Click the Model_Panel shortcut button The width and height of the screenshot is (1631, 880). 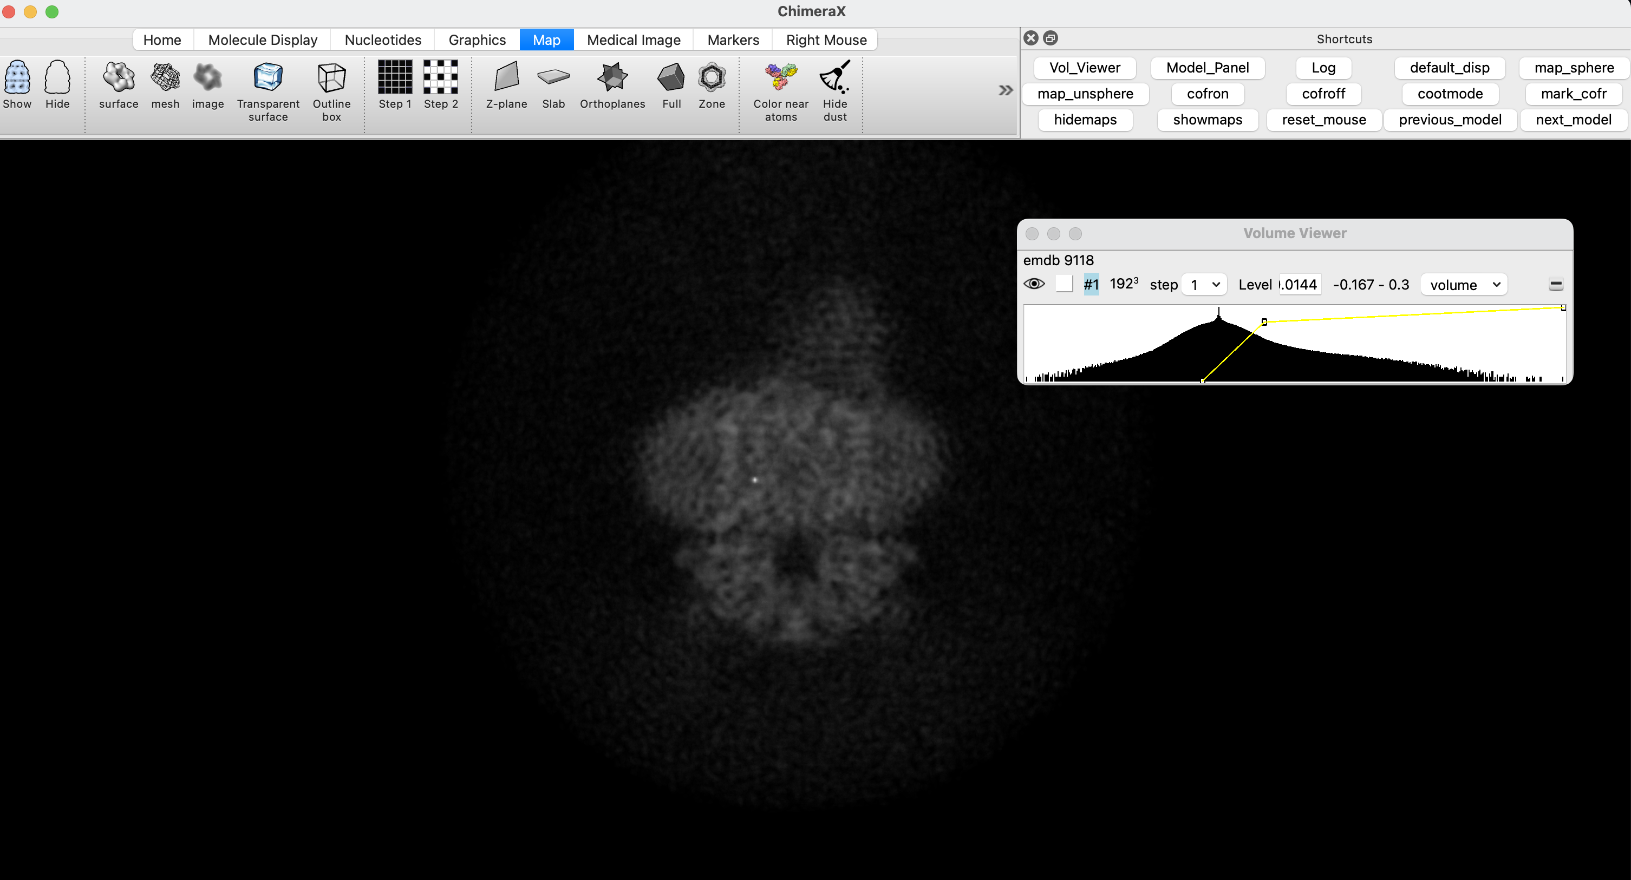click(1207, 68)
